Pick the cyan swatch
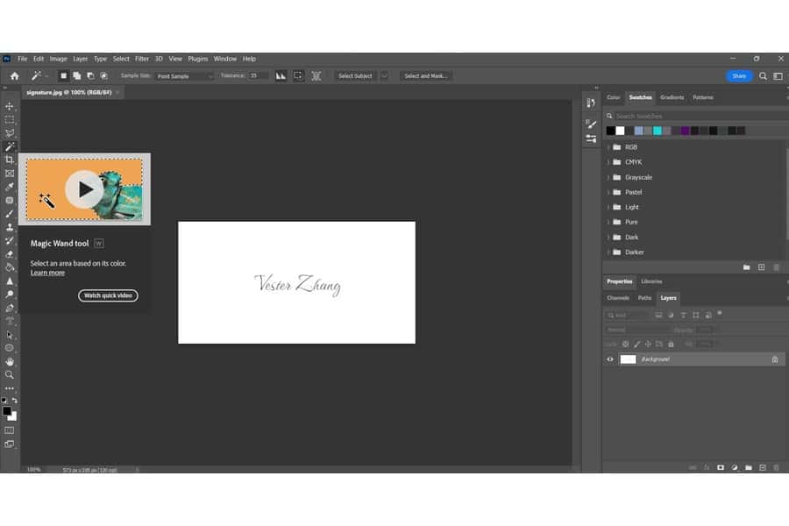 point(657,131)
